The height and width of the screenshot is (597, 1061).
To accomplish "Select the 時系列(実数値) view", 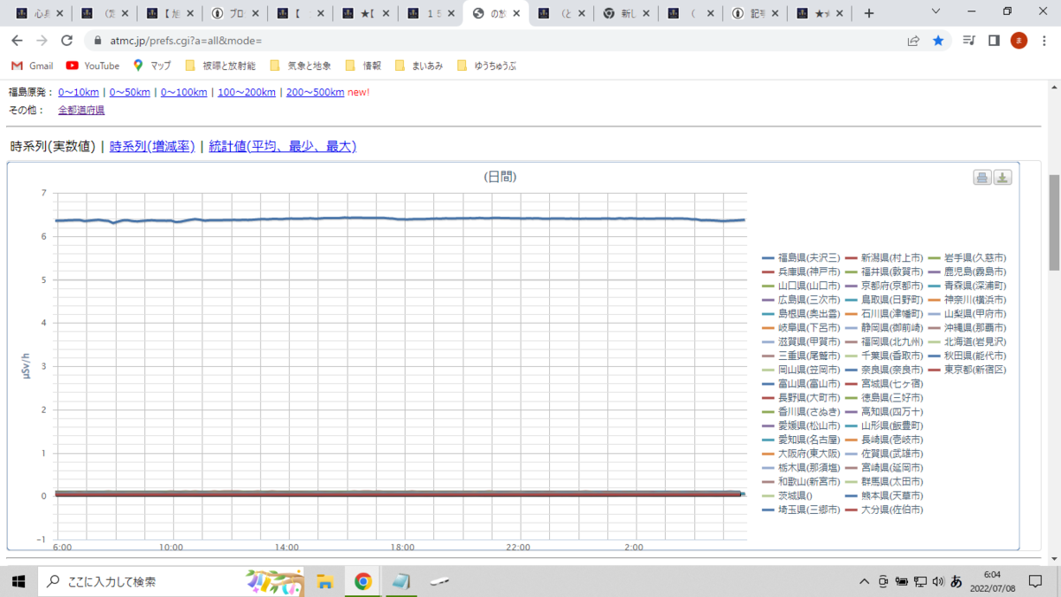I will pyautogui.click(x=52, y=147).
